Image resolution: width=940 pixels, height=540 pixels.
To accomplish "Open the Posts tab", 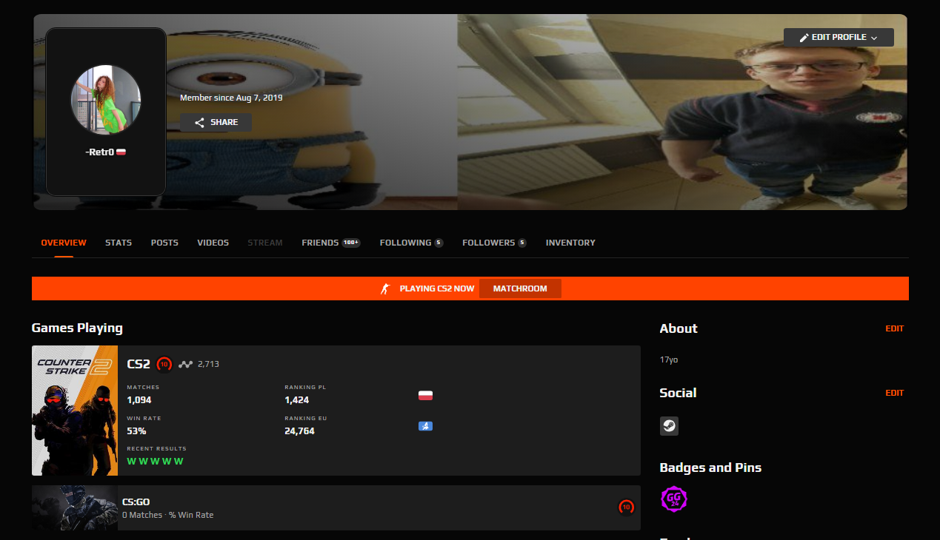I will [x=164, y=243].
